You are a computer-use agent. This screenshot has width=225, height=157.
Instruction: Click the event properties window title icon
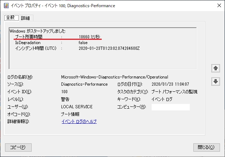point(6,5)
